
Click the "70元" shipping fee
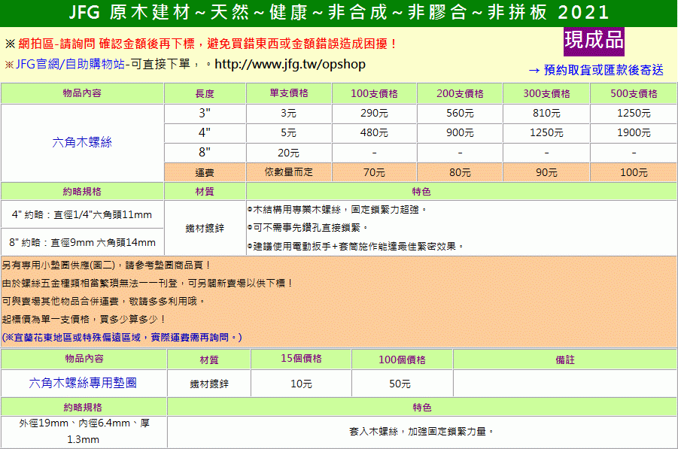pos(374,173)
